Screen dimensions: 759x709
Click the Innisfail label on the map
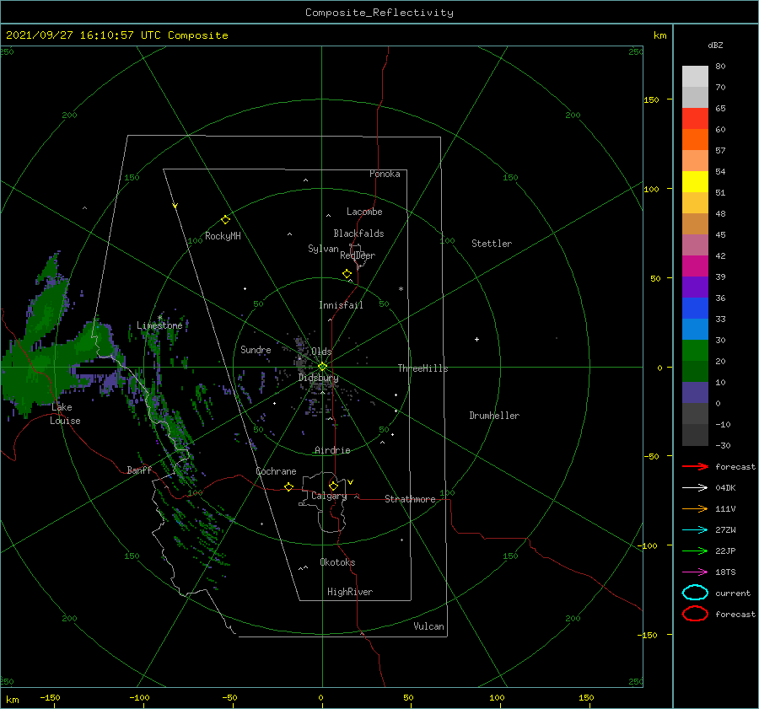(341, 305)
